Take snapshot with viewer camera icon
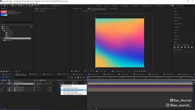 point(97,71)
